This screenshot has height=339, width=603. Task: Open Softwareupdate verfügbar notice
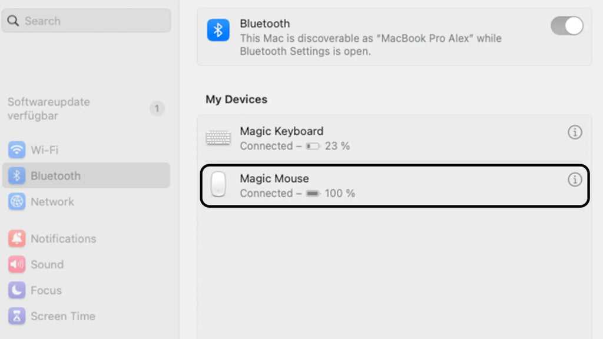click(x=49, y=109)
